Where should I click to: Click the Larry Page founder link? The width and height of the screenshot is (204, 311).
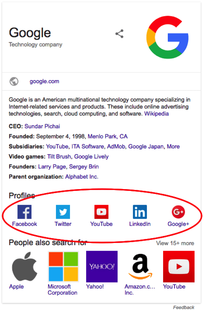[52, 167]
